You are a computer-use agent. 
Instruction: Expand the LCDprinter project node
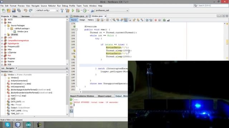[2, 53]
